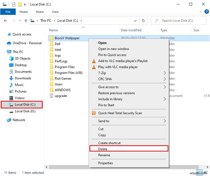Screen dimensions: 210x176
Task: Open the address bar history dropdown
Action: (135, 21)
